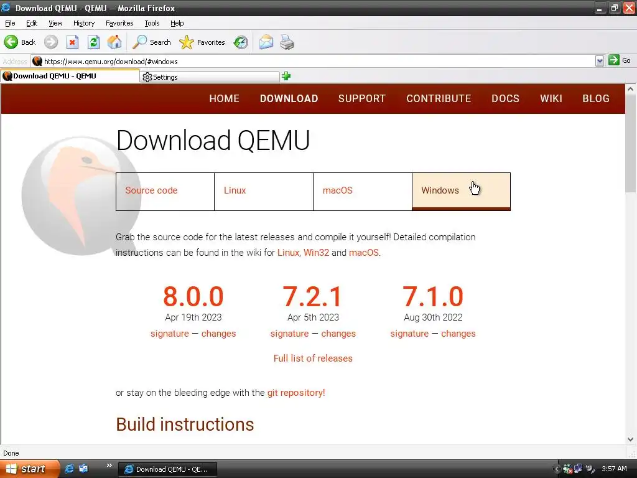Click the Mail envelope toolbar icon
The image size is (637, 478).
coord(266,42)
